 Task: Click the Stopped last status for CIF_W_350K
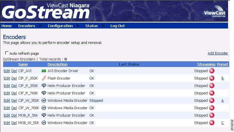coord(96,101)
